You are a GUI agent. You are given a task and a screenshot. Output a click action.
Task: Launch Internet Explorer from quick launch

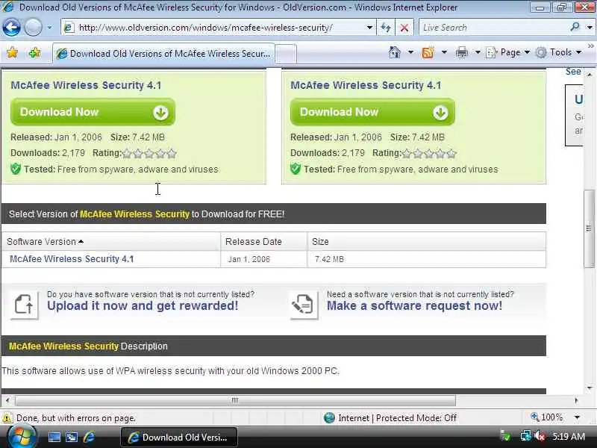click(x=89, y=437)
